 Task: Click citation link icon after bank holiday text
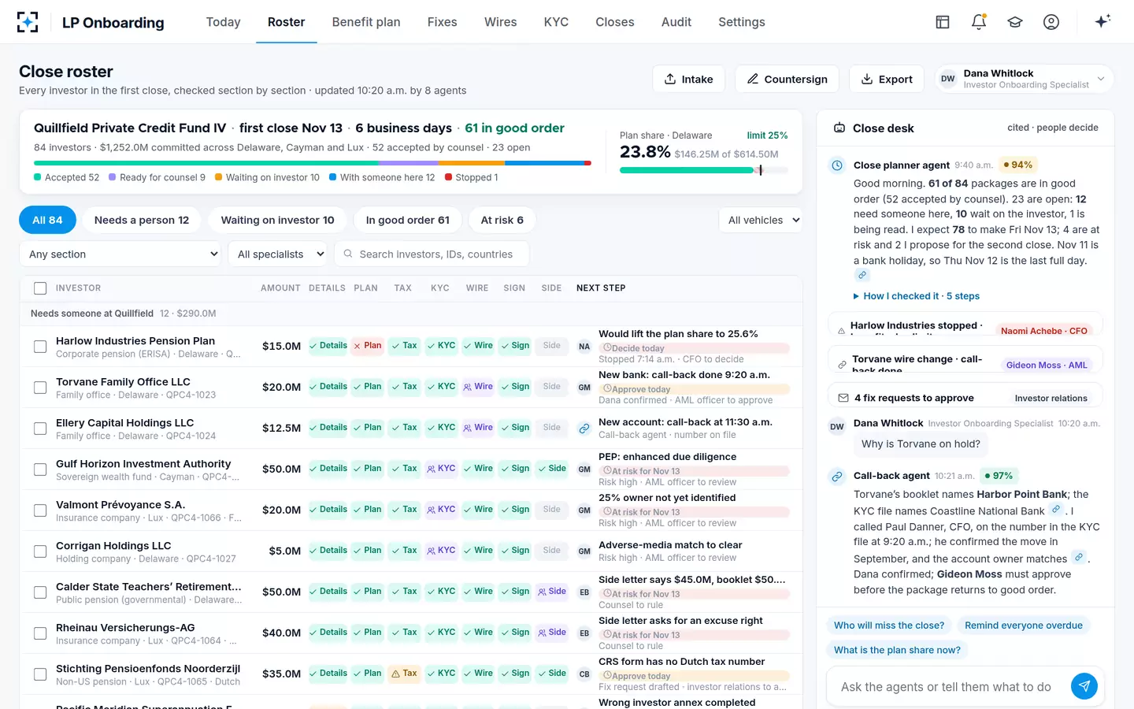862,275
